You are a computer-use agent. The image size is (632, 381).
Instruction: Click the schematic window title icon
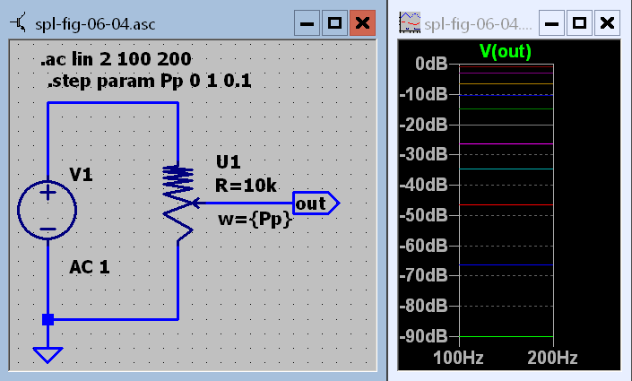[x=15, y=23]
